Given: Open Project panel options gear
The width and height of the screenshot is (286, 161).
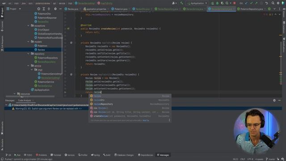Looking at the screenshot, I should pos(55,9).
